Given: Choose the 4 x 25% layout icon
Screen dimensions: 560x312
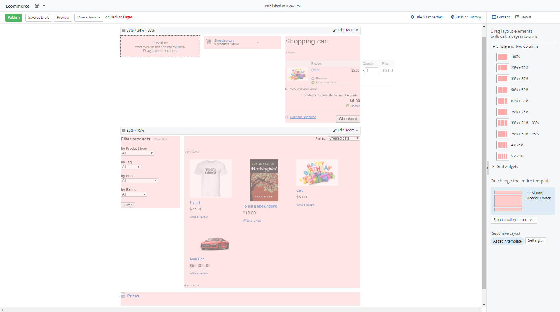Looking at the screenshot, I should 503,145.
